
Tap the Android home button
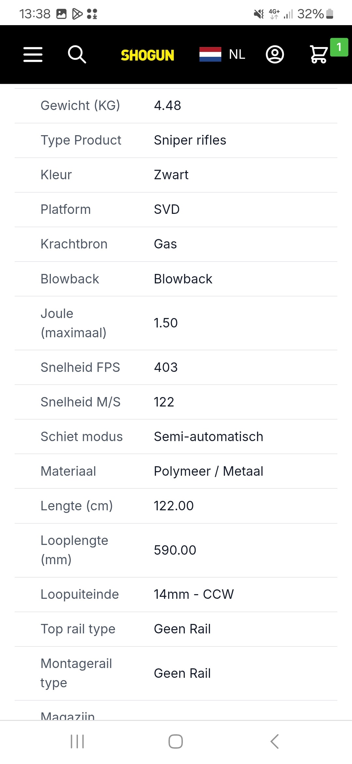tap(176, 741)
